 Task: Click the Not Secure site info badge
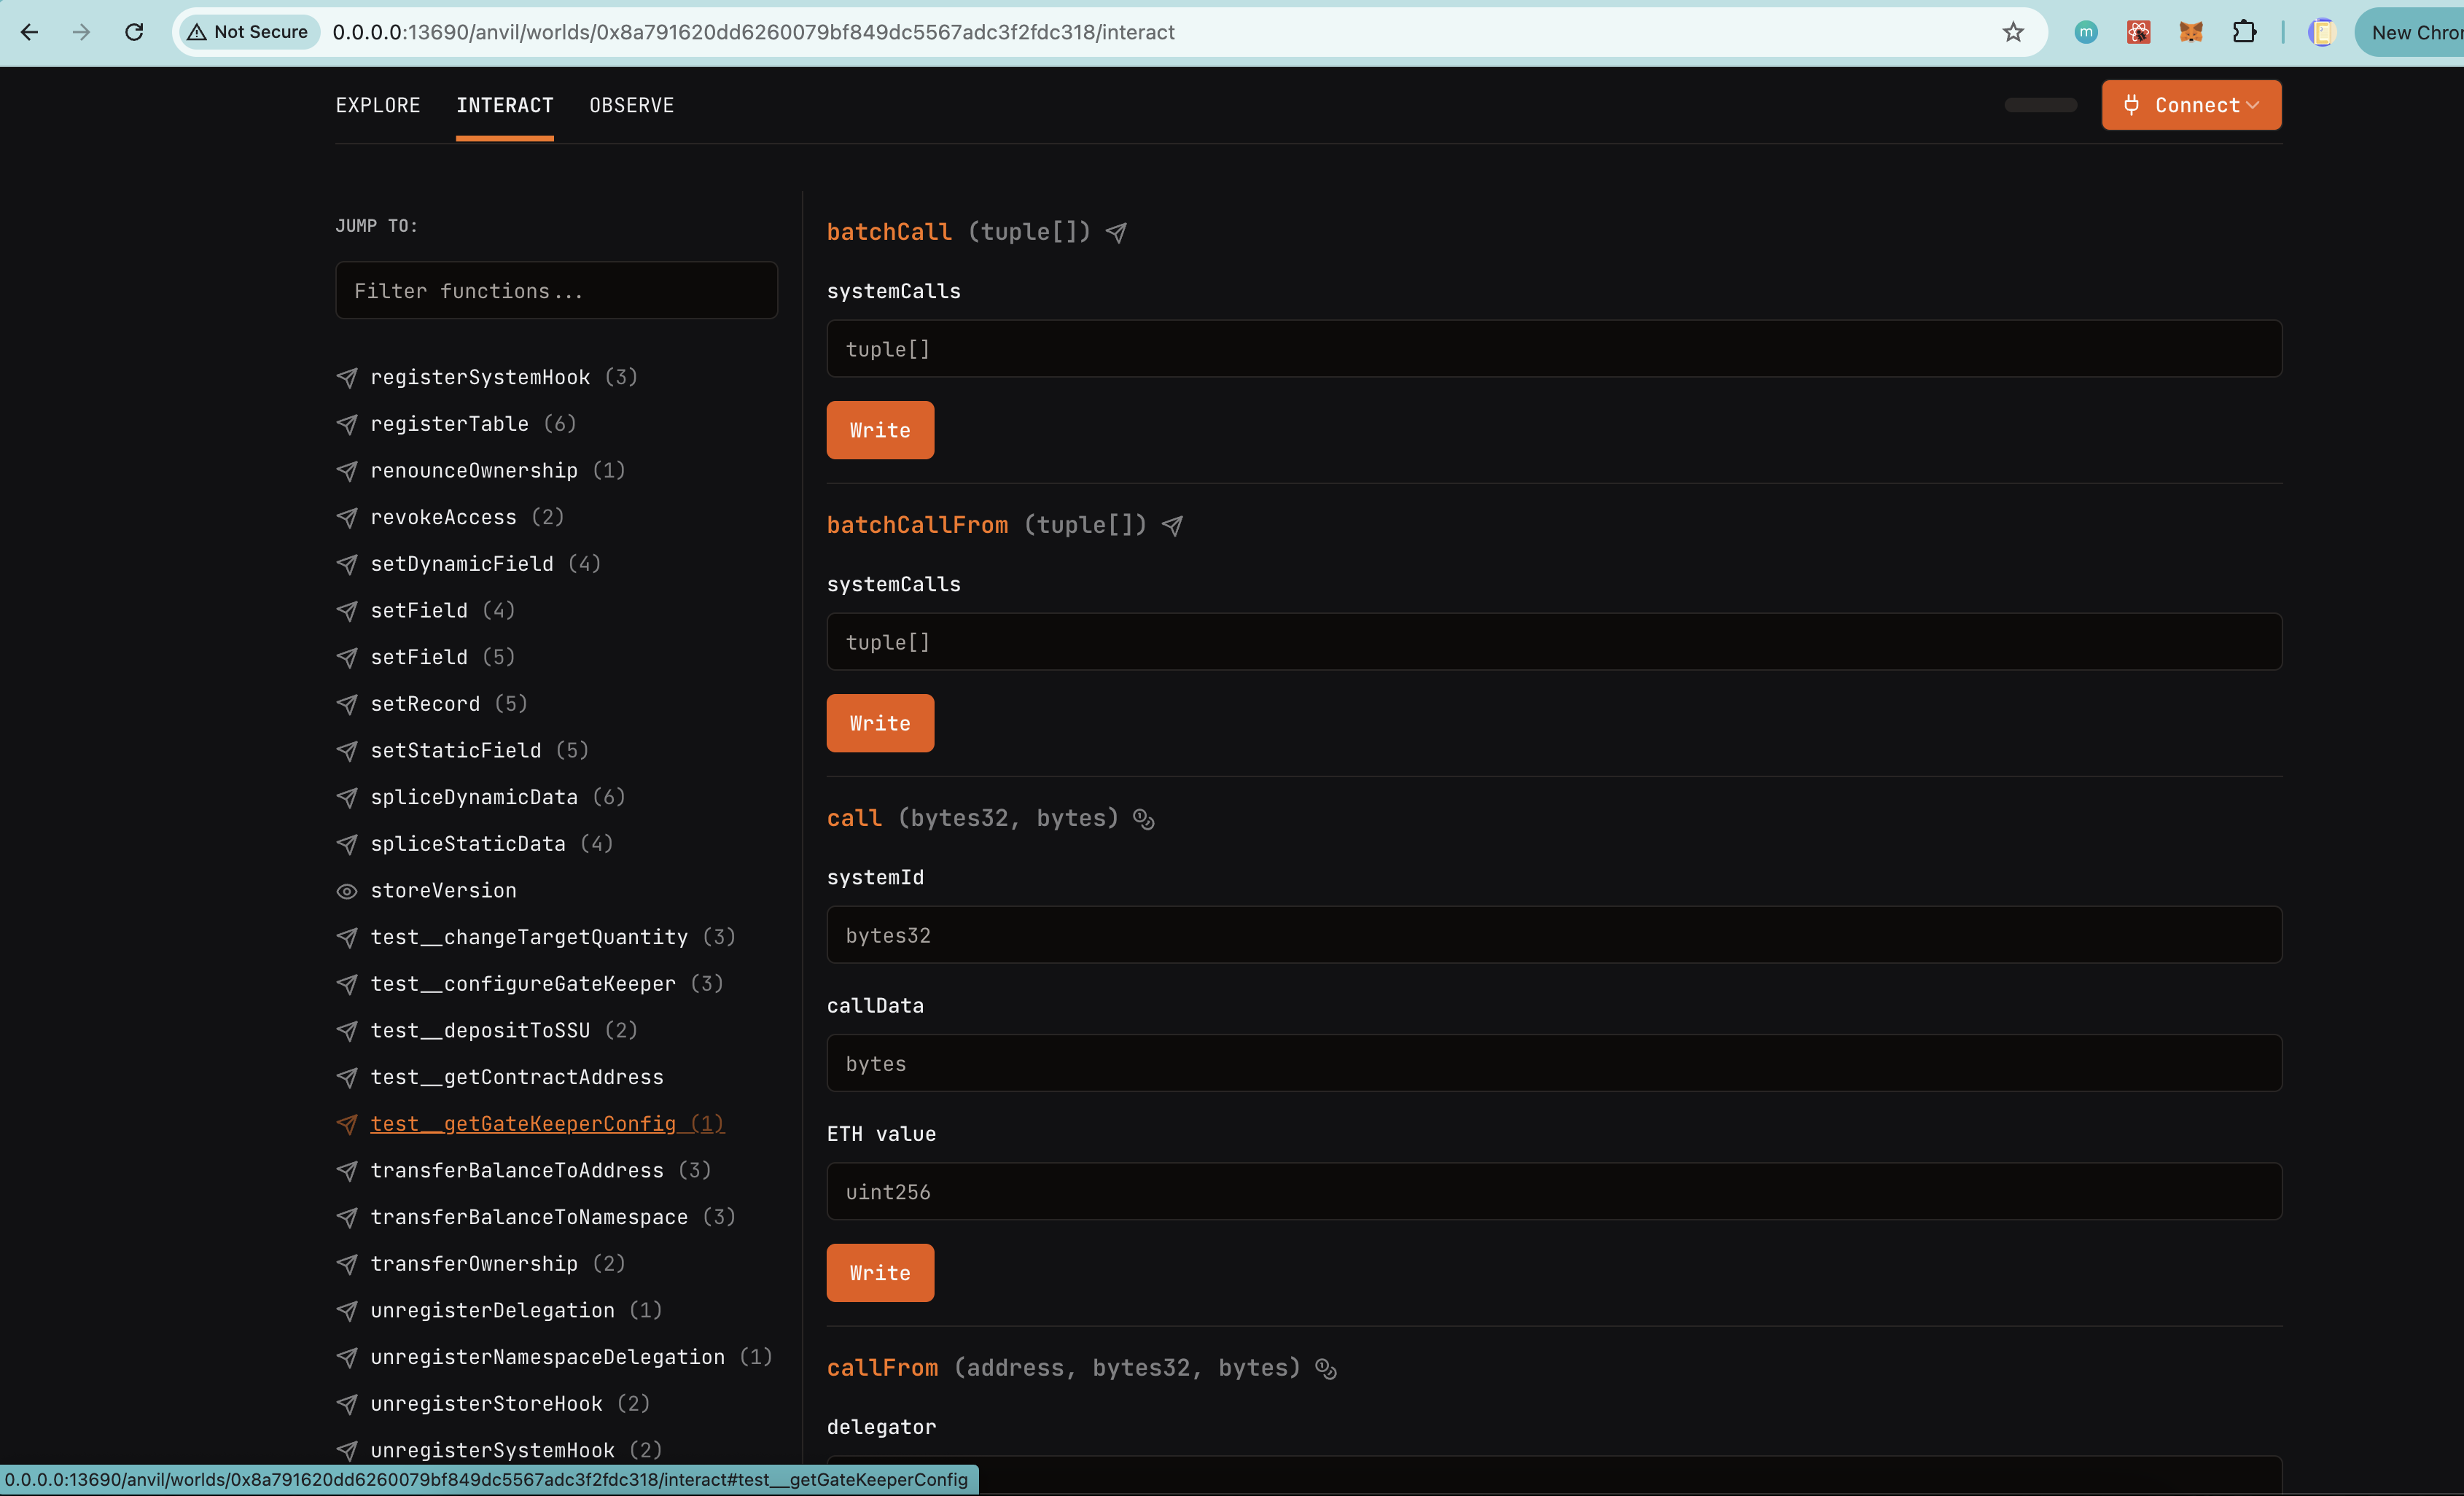[248, 32]
